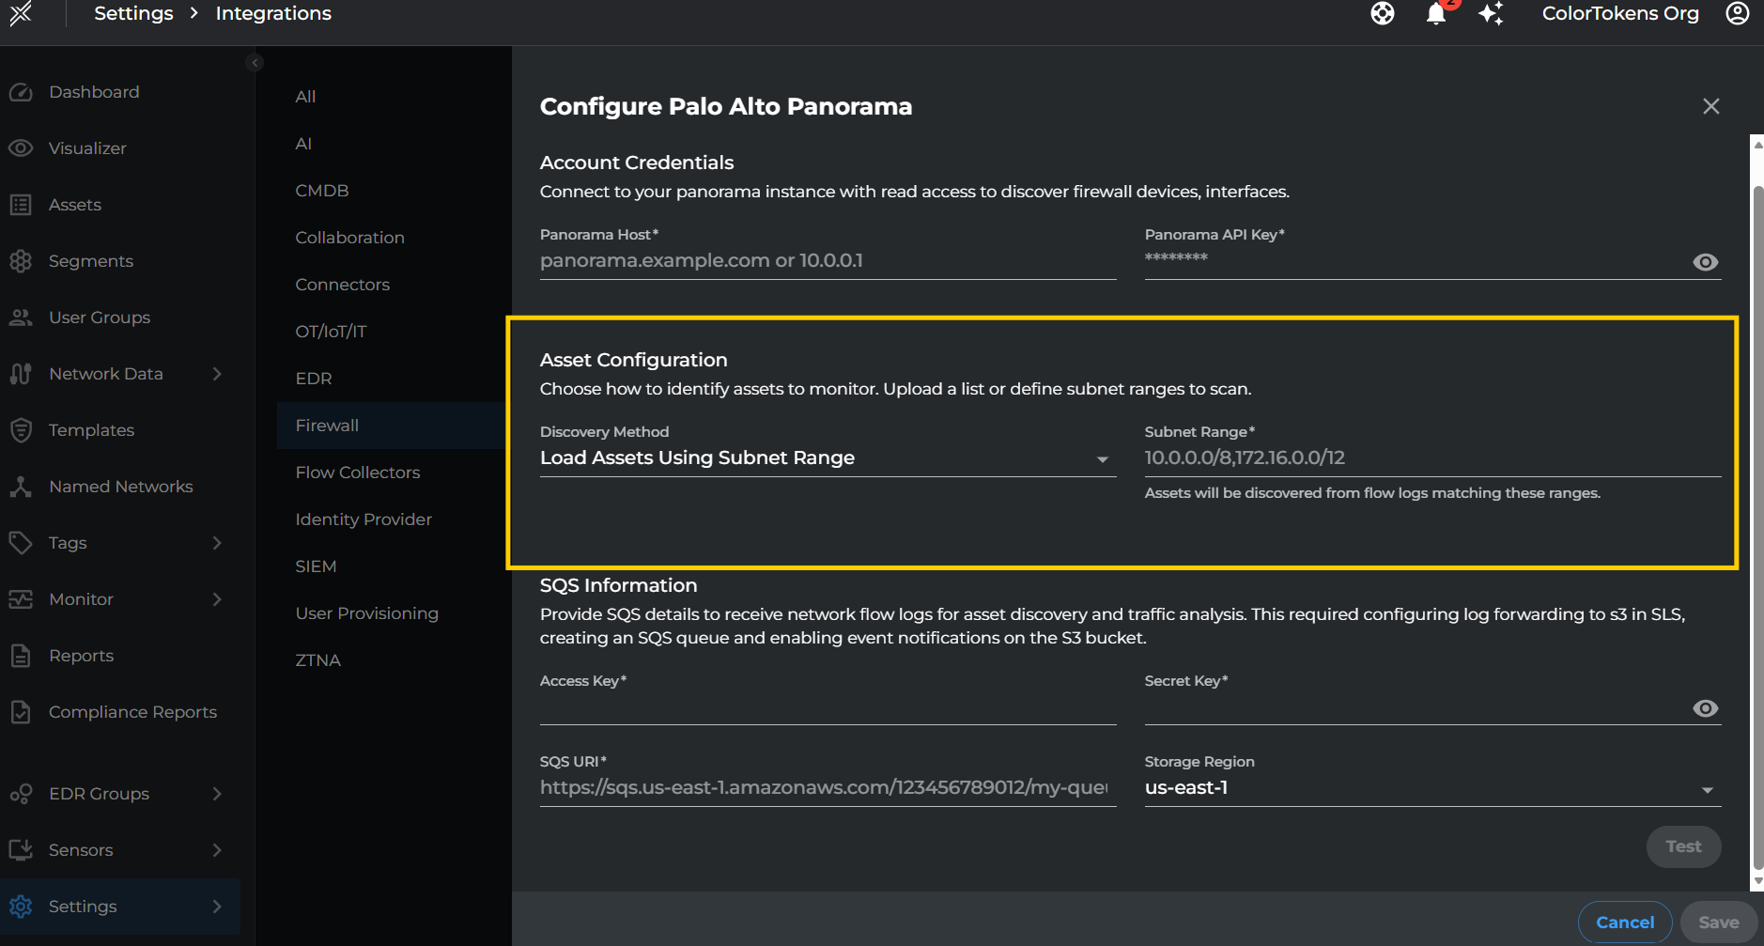Open the Discovery Method dropdown
This screenshot has height=946, width=1764.
coord(827,458)
